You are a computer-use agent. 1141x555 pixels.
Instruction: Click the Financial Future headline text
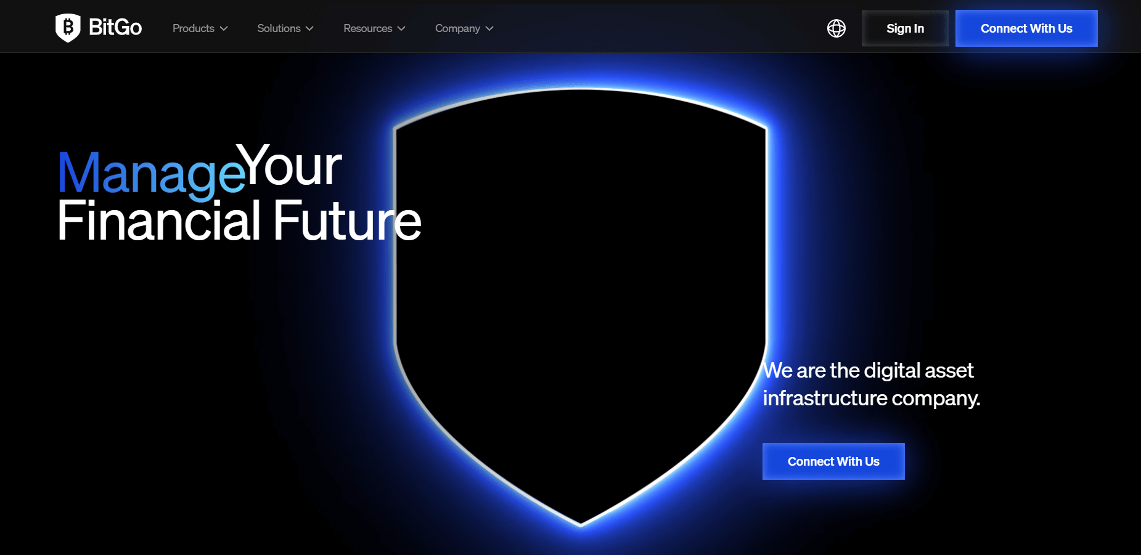coord(239,221)
